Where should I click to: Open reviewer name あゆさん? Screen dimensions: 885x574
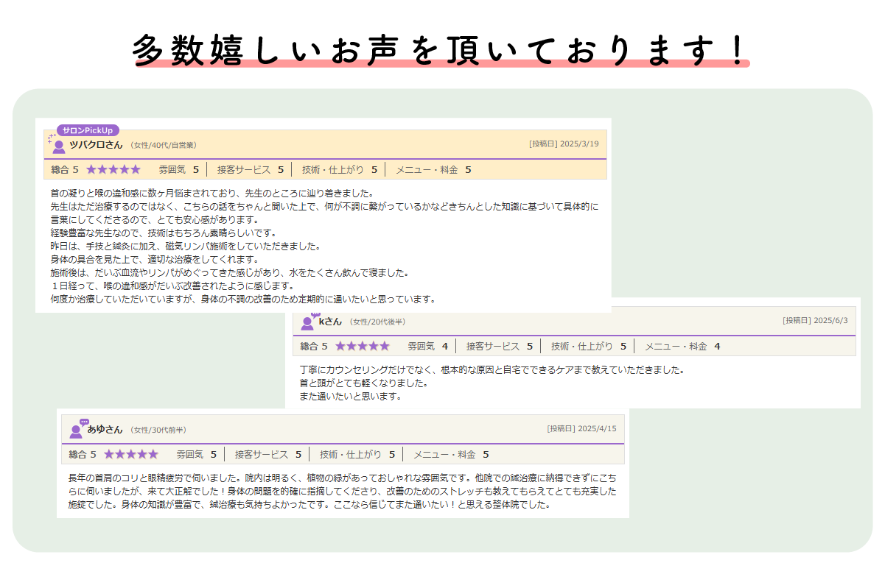105,429
